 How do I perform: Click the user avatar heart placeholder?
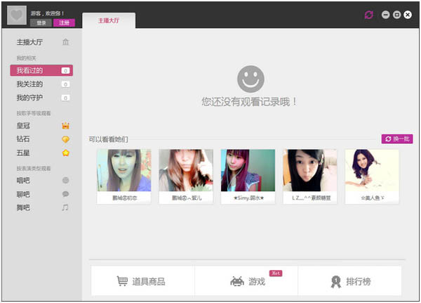(17, 15)
